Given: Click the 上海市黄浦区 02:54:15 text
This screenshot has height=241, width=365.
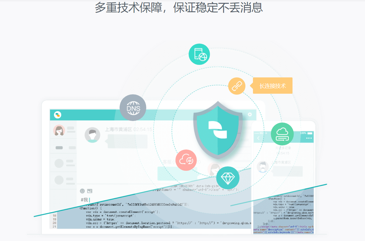Looking at the screenshot, I should [x=128, y=129].
